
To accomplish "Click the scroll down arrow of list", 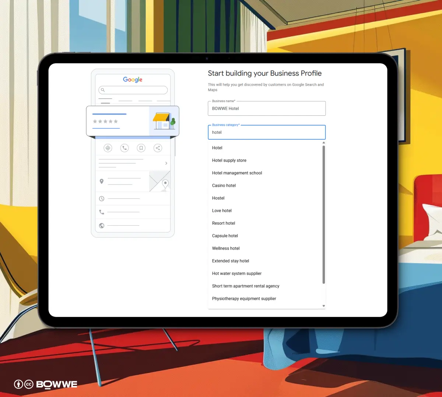I will [x=324, y=306].
